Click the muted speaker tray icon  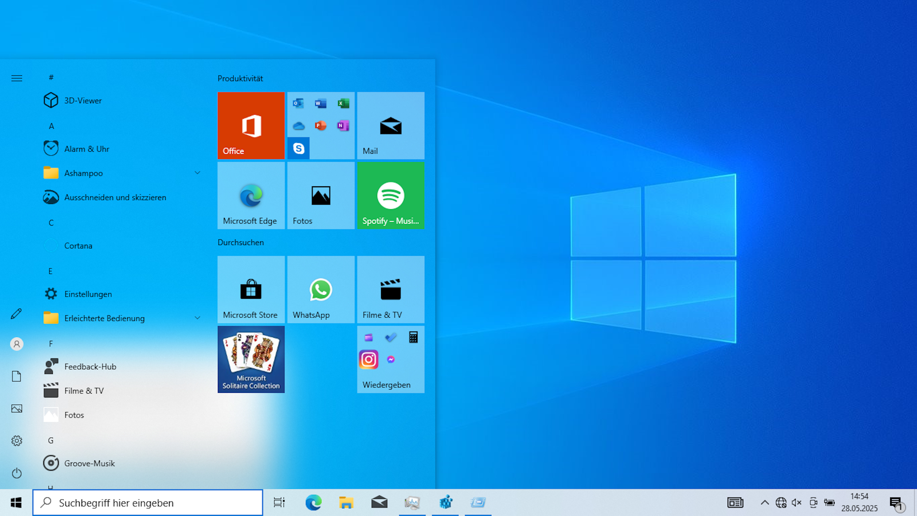[x=797, y=503]
